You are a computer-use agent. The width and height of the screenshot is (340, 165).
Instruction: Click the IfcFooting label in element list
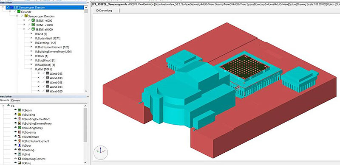click(28, 150)
